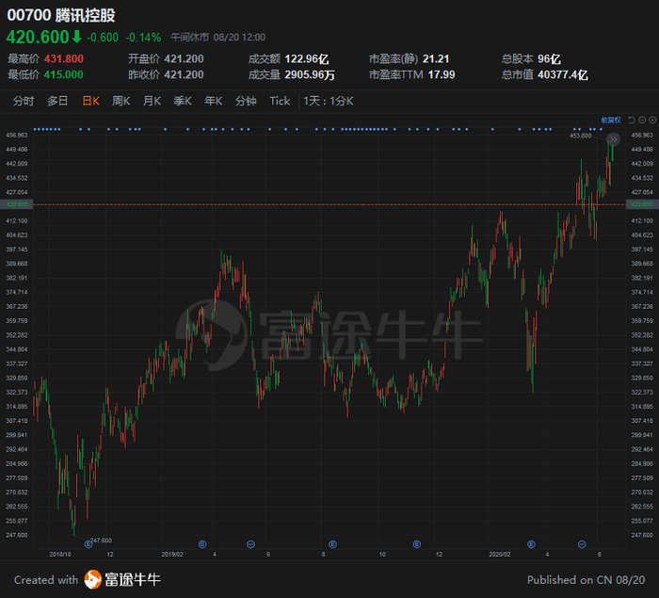
Task: Click the Published on CN 08/20 footer text
Action: pos(586,580)
